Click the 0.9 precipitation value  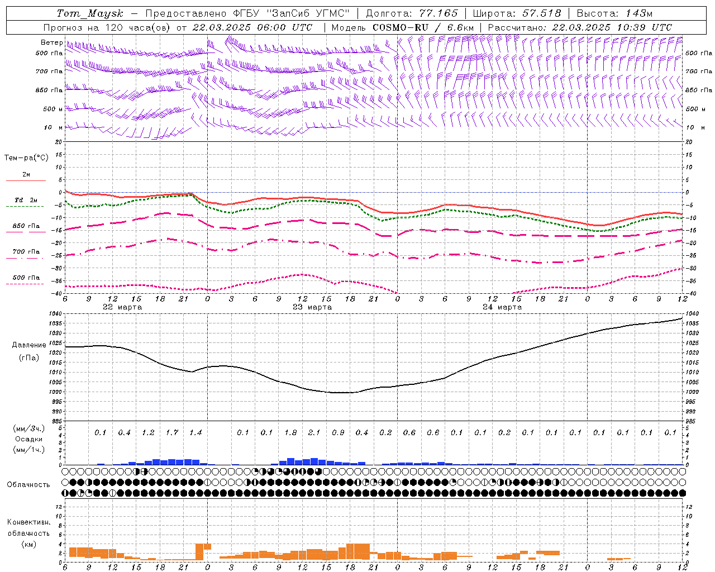(x=338, y=432)
